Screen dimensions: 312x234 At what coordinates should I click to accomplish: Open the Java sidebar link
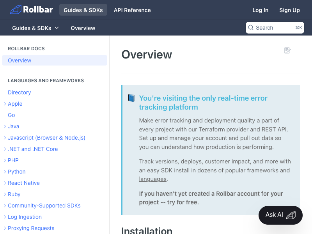click(14, 126)
